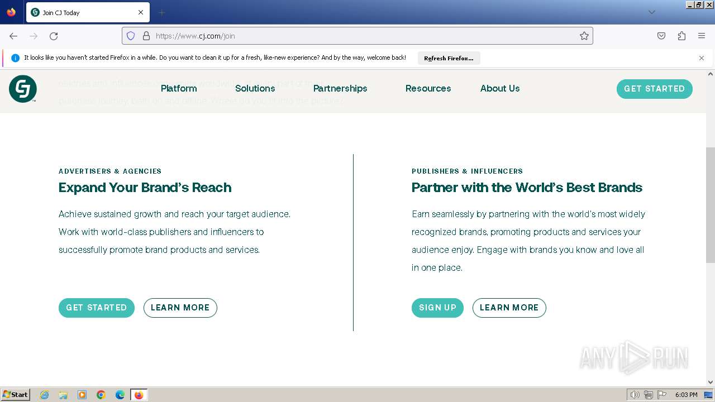Open the Firefox hamburger menu
This screenshot has width=715, height=402.
702,36
